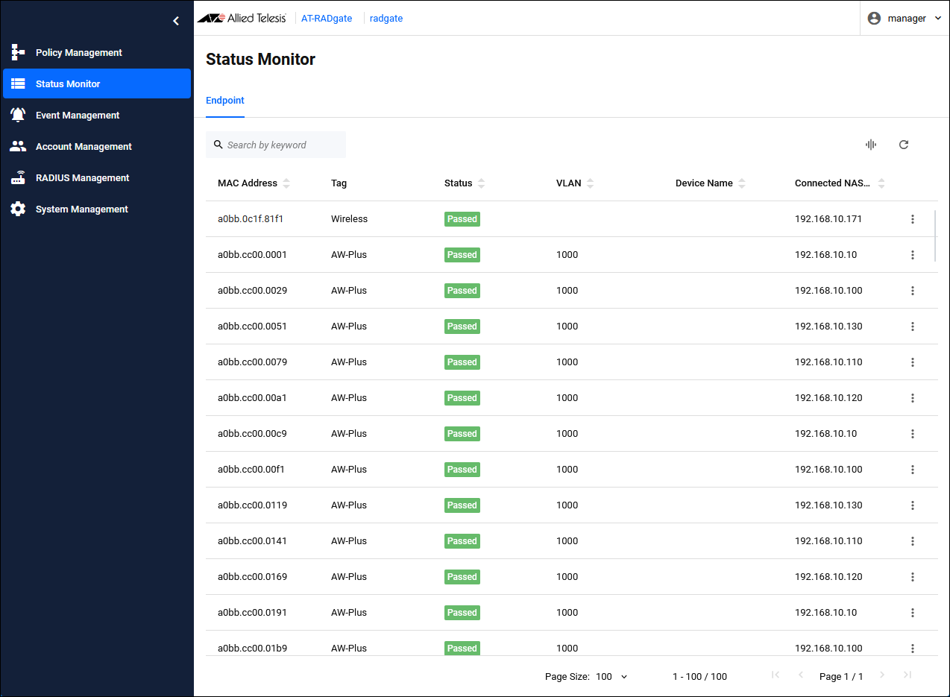This screenshot has width=950, height=697.
Task: Select the Endpoint tab
Action: tap(225, 101)
